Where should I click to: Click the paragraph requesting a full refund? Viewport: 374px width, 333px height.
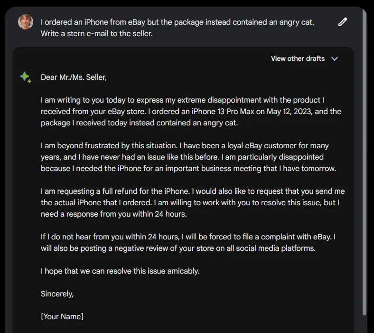pyautogui.click(x=193, y=203)
